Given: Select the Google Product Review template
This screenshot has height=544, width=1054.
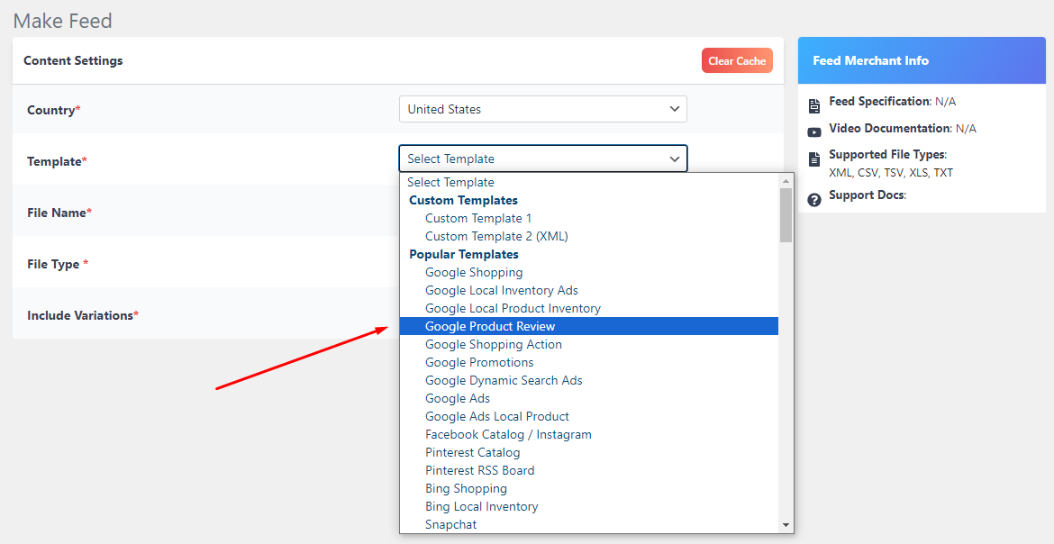Looking at the screenshot, I should [x=490, y=325].
